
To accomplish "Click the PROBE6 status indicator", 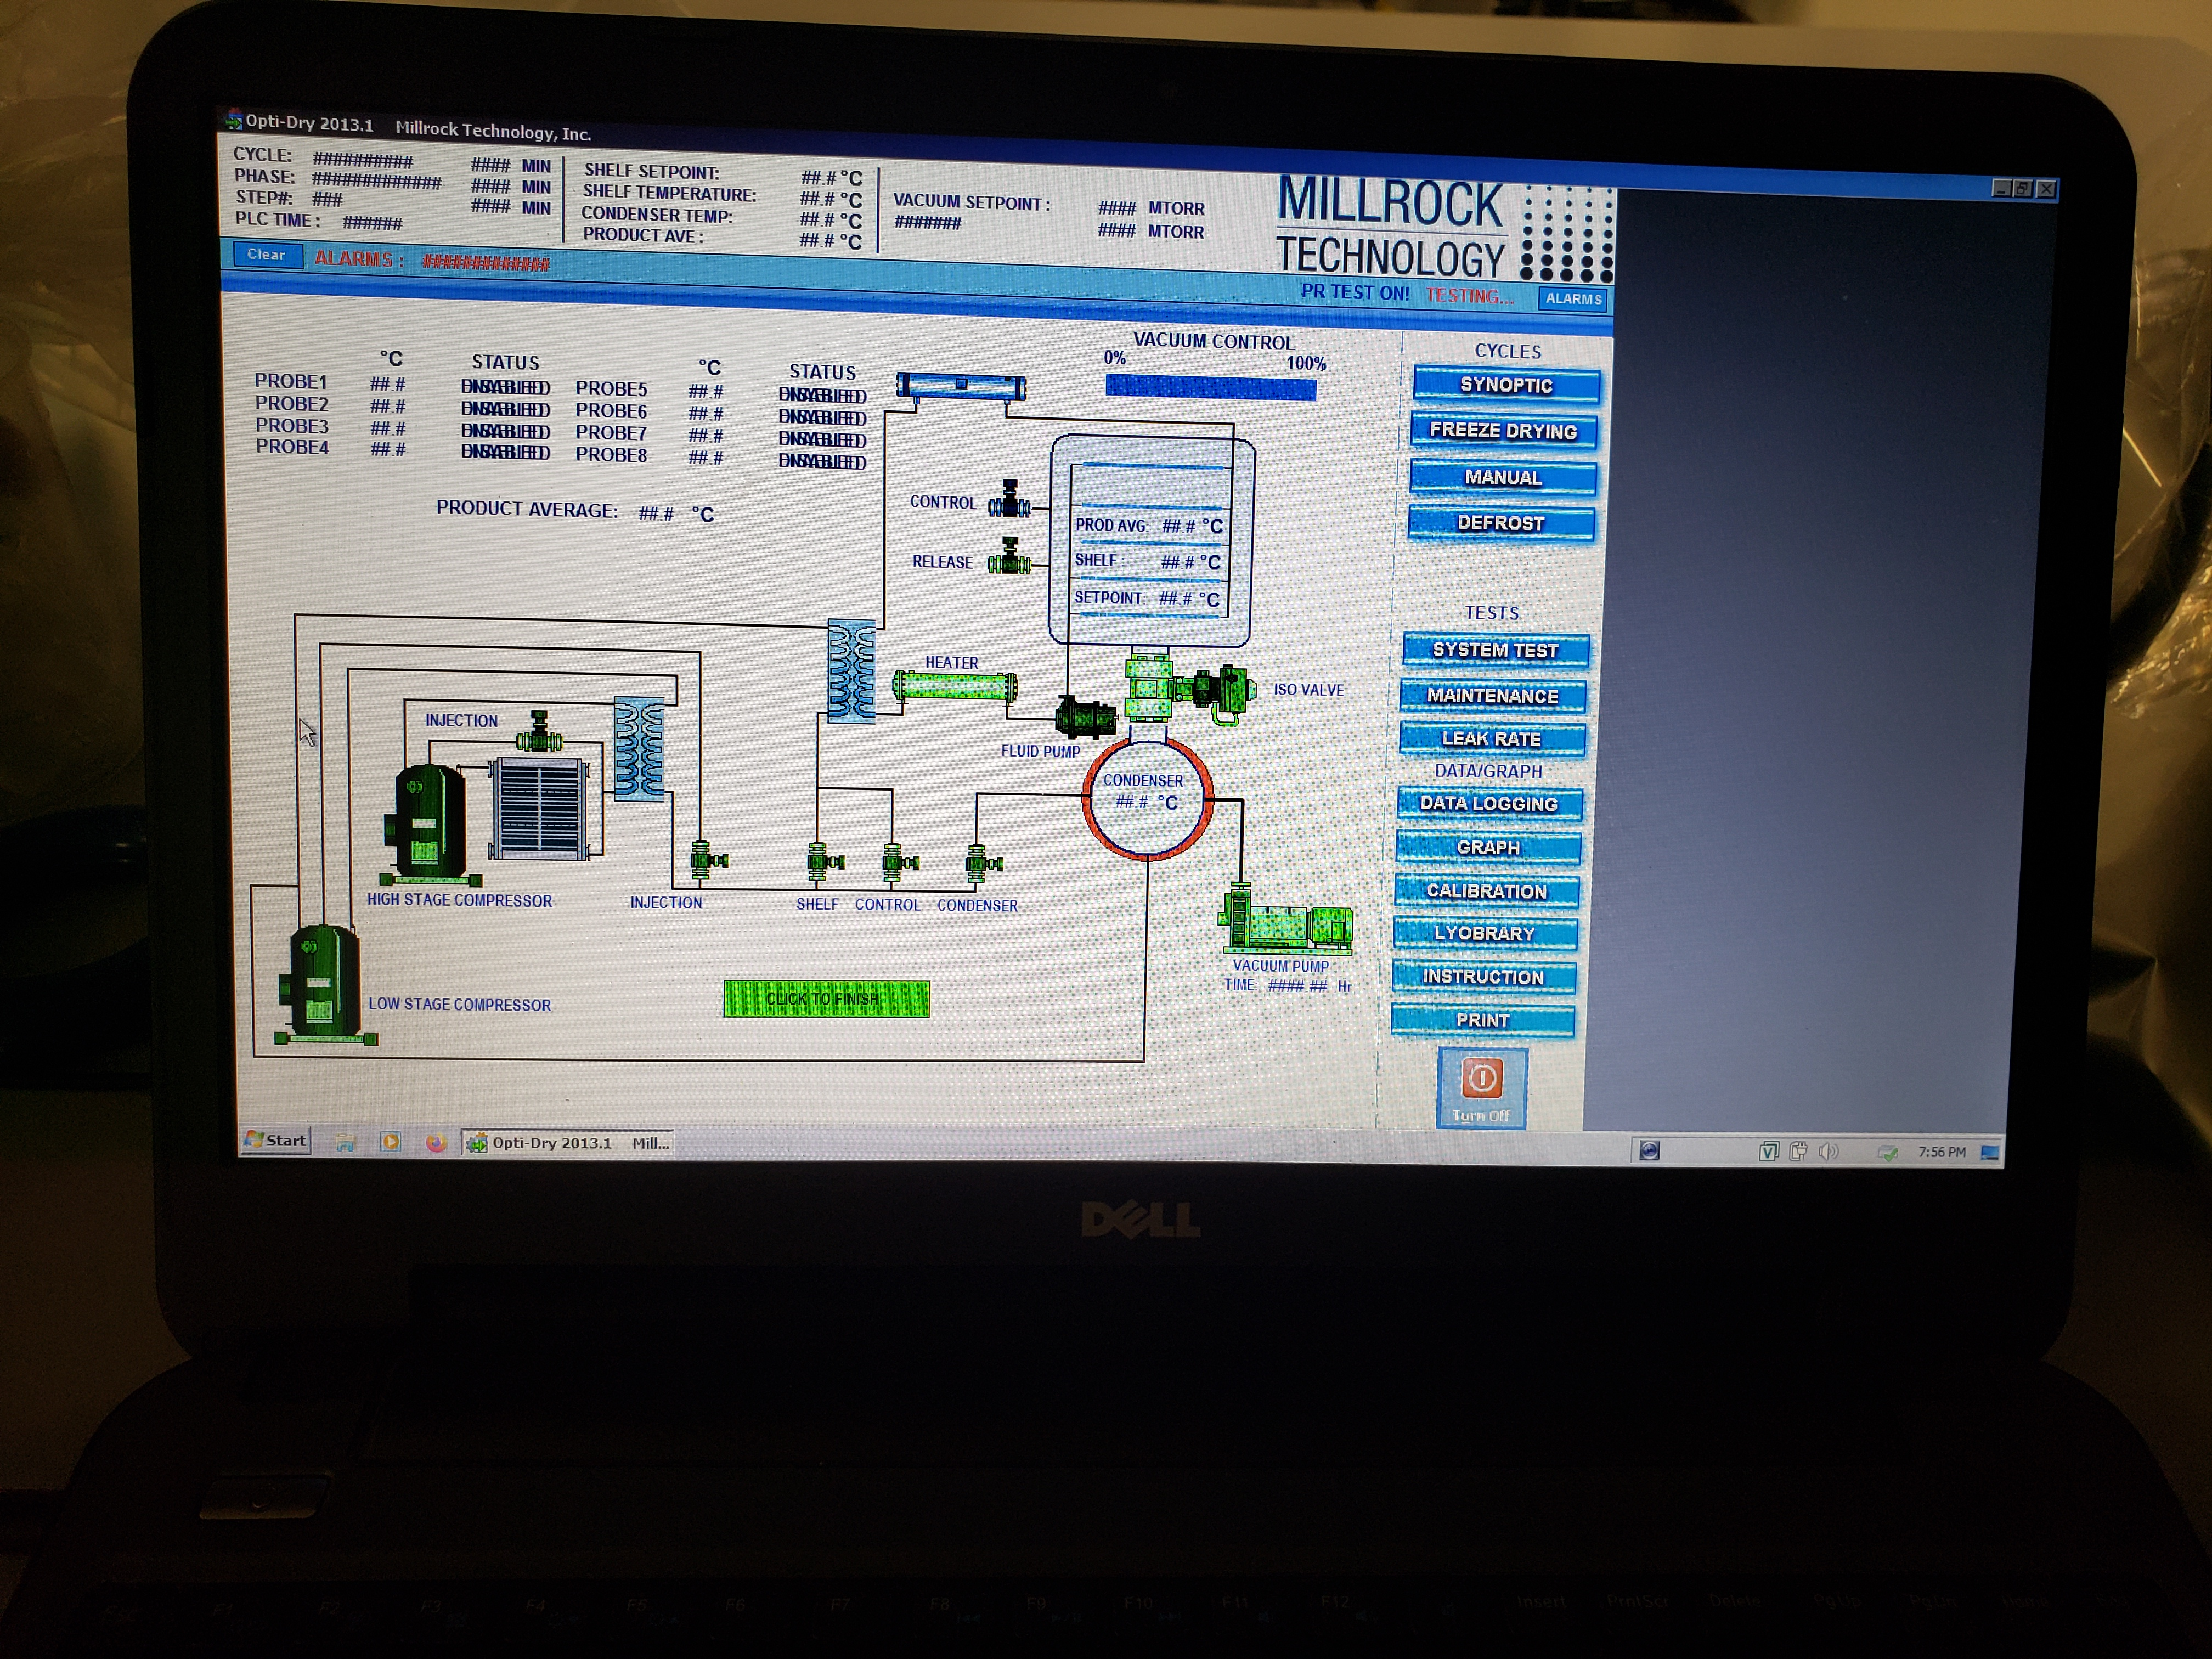I will (x=822, y=418).
